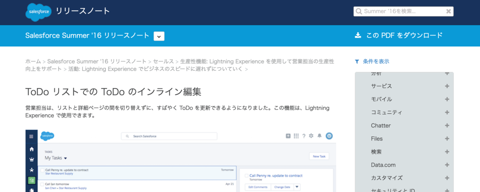Click the Notifications bell icon
This screenshot has height=192, width=480.
point(320,136)
